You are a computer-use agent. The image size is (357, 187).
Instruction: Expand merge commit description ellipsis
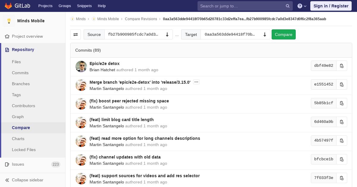pyautogui.click(x=196, y=82)
